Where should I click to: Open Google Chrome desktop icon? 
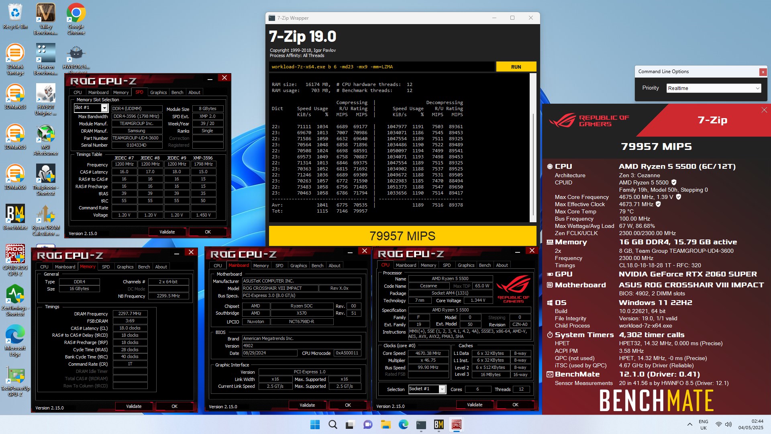coord(76,19)
